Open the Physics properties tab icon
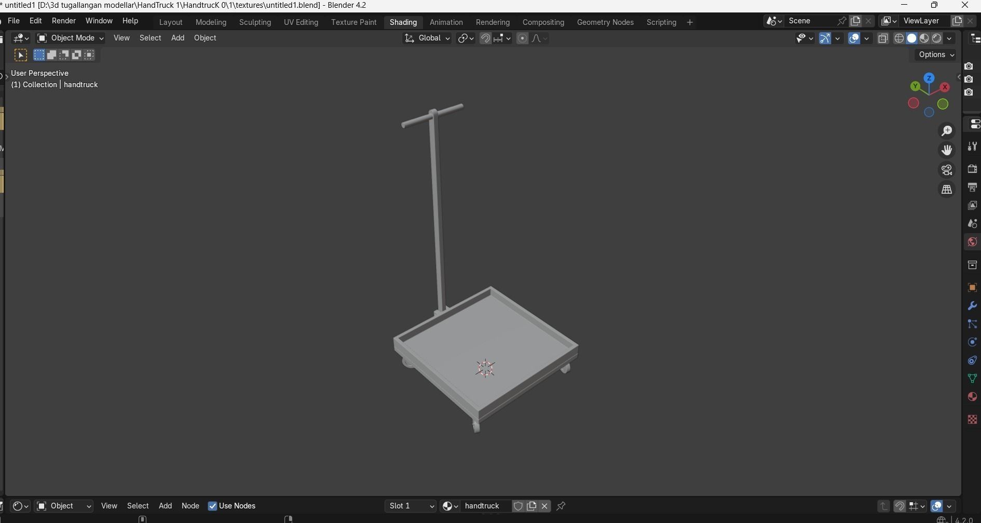Image resolution: width=981 pixels, height=523 pixels. 972,342
